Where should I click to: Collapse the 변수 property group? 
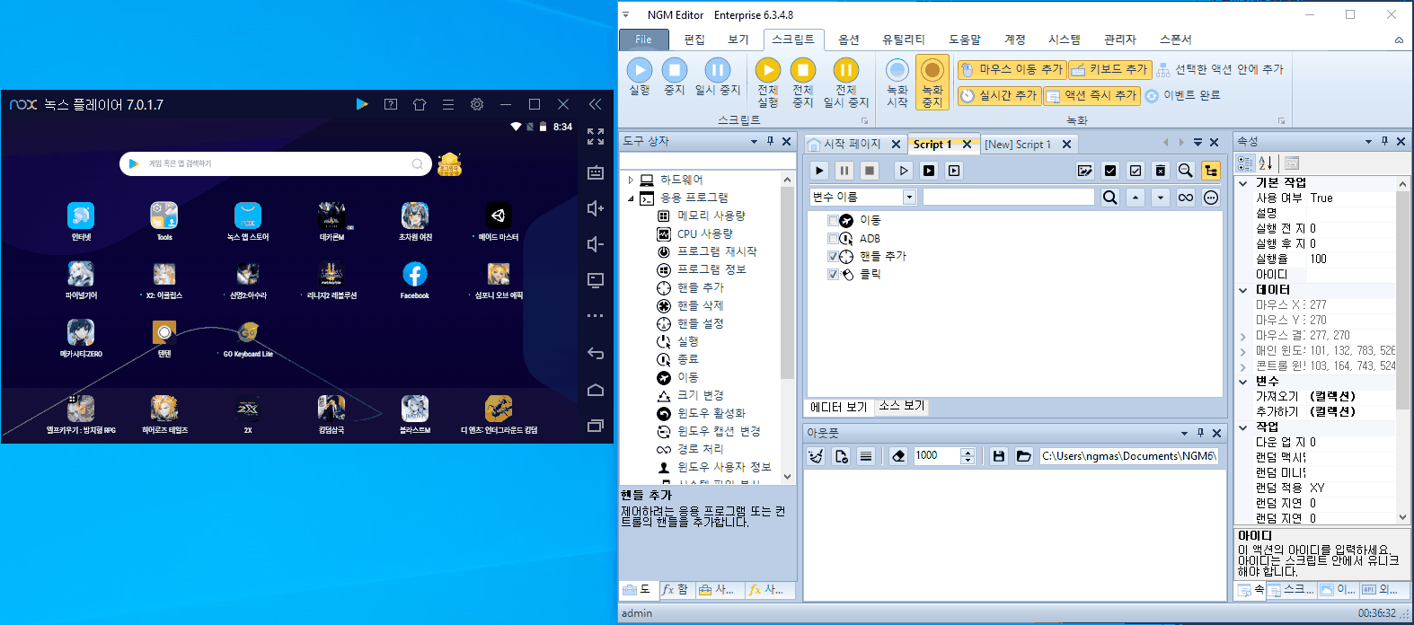pyautogui.click(x=1243, y=382)
